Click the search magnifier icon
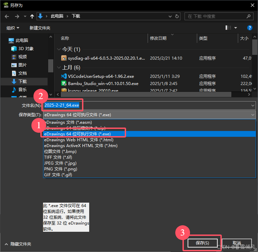Screen dimensions: 258x252 coord(248,16)
